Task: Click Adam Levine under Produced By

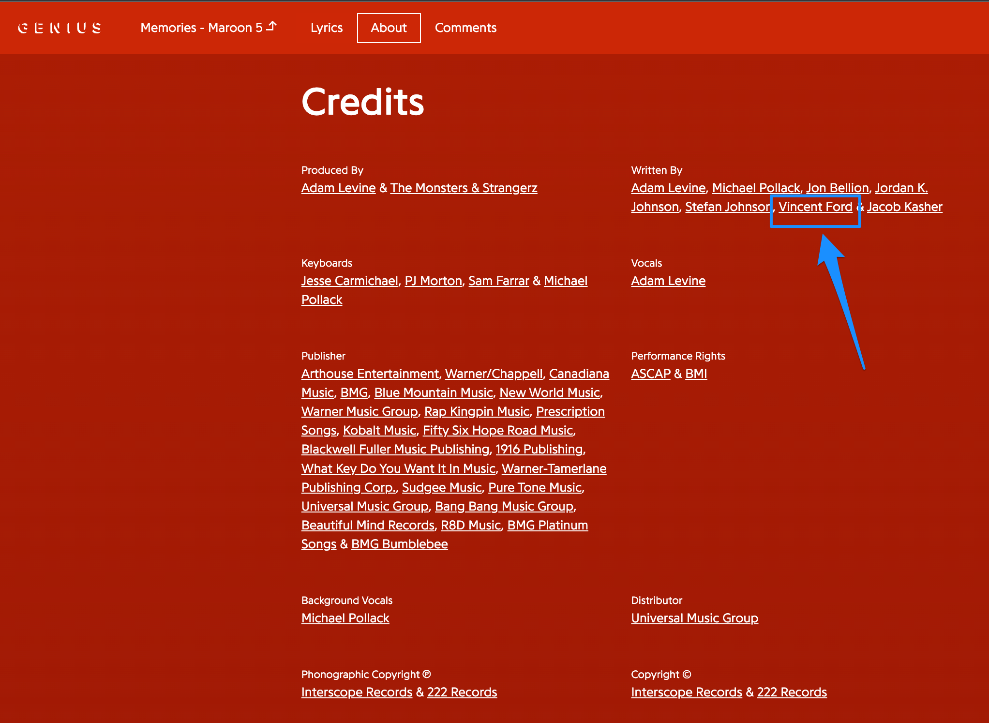Action: point(338,188)
